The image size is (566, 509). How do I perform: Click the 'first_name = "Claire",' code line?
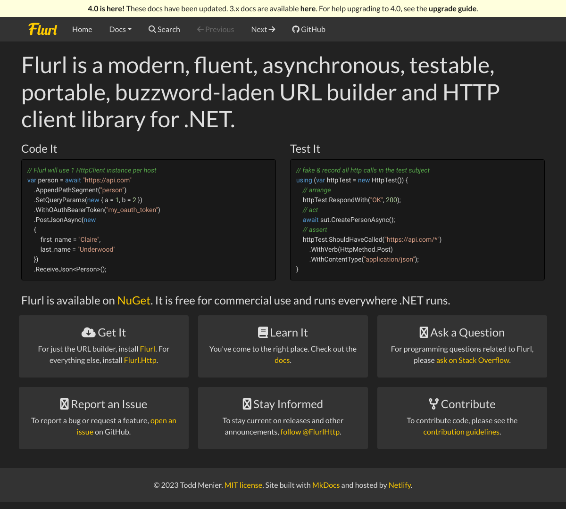point(71,239)
